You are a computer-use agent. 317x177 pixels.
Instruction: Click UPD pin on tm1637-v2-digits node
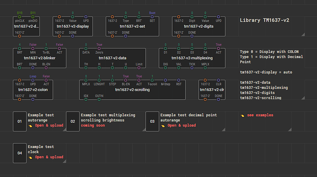218,17
